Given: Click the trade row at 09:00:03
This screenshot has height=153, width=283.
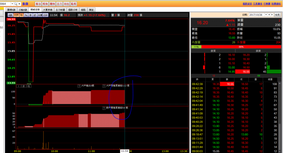Looking at the screenshot, I should pyautogui.click(x=234, y=151).
